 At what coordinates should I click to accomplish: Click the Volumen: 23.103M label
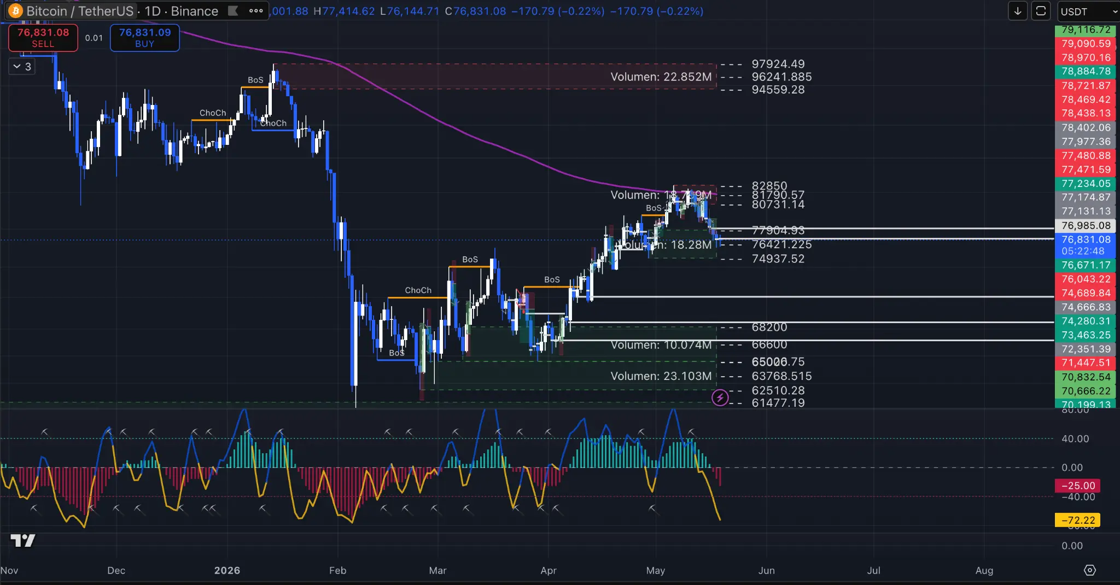tap(661, 376)
